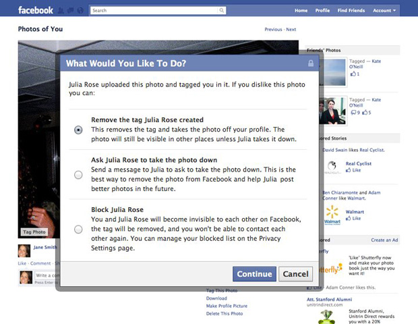Select 'Remove the tag Julia Rose created' option

point(78,129)
